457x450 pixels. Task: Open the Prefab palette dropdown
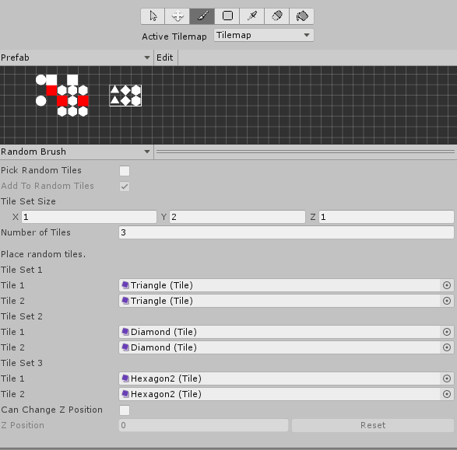(76, 58)
